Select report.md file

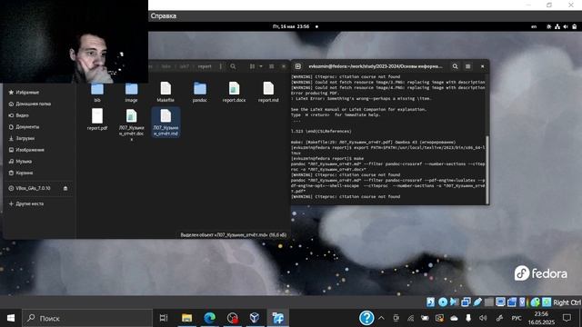coord(268,93)
